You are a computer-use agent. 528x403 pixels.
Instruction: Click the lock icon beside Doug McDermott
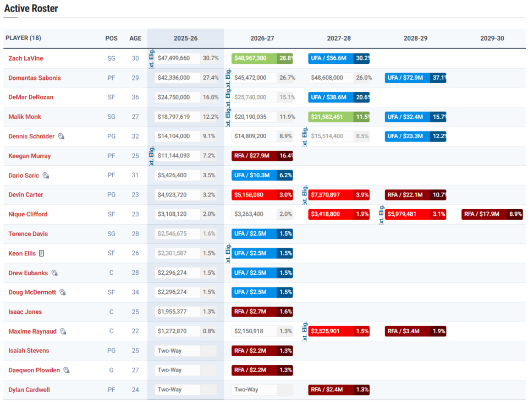[x=63, y=292]
